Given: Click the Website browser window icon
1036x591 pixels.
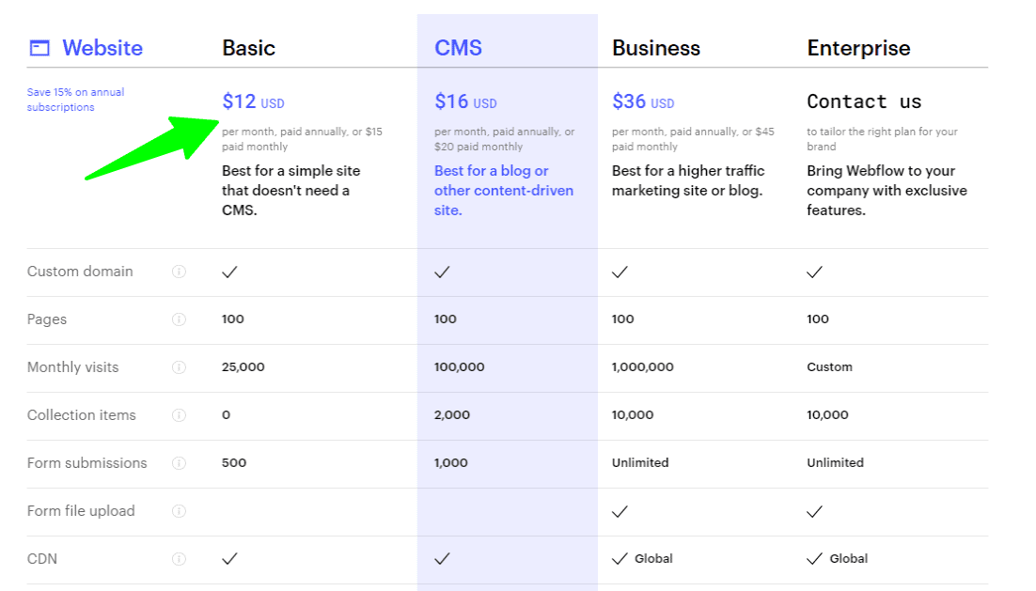Looking at the screenshot, I should point(39,48).
